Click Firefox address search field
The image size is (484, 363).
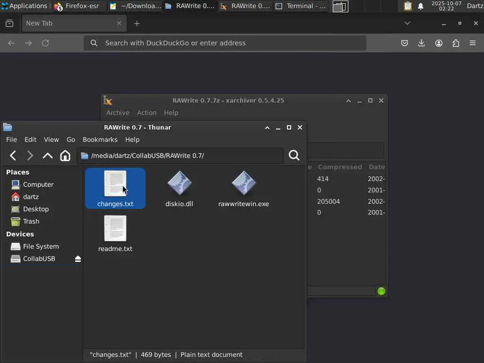click(x=225, y=43)
